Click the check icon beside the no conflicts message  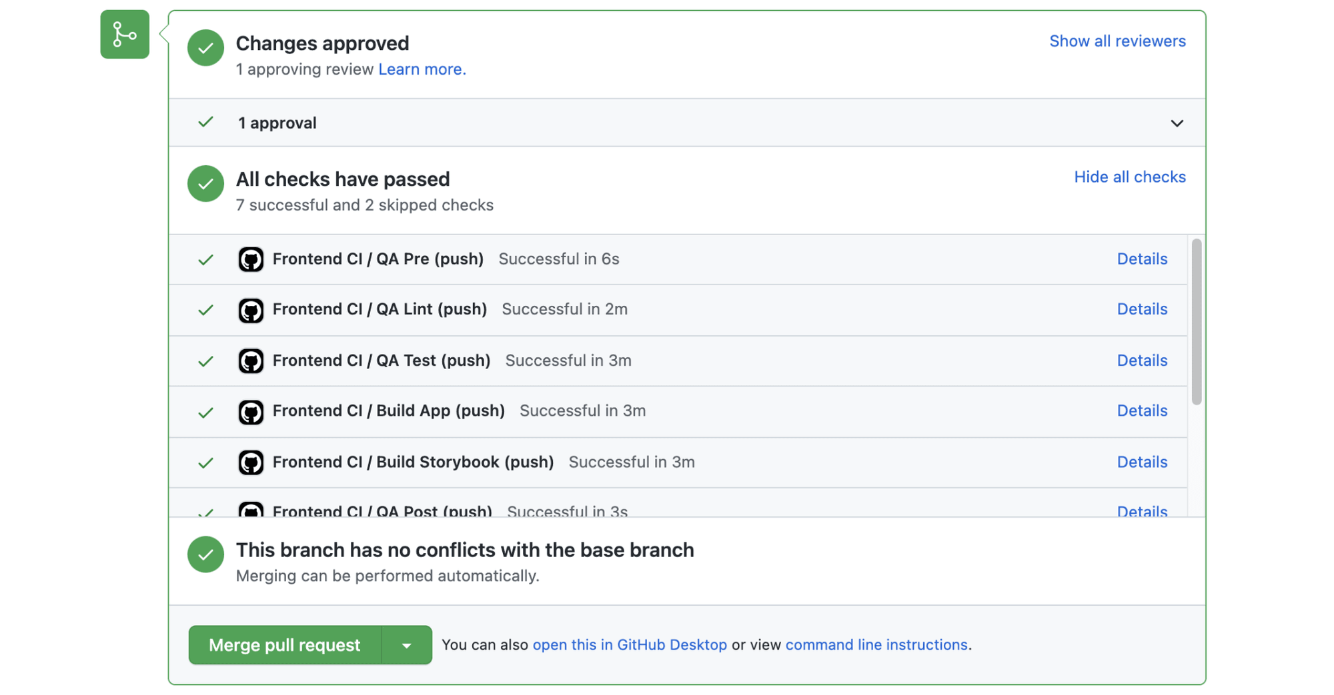(205, 554)
